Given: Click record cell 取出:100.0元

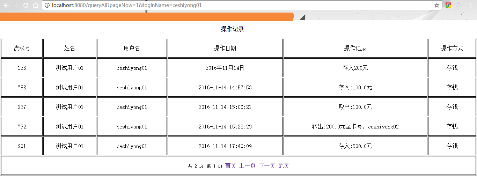Looking at the screenshot, I should [355, 107].
